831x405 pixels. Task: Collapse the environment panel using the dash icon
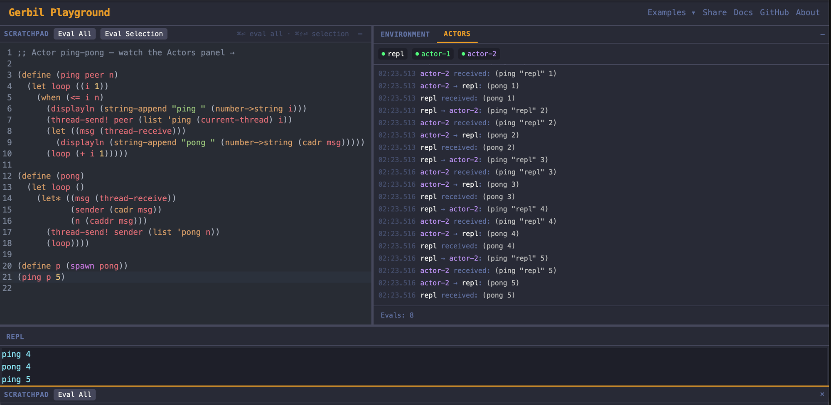pyautogui.click(x=822, y=34)
